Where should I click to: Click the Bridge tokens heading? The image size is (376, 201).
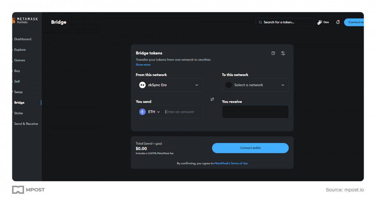tap(149, 53)
